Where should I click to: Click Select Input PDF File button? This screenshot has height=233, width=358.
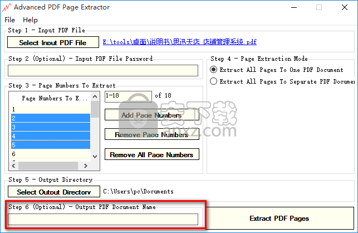(x=53, y=42)
